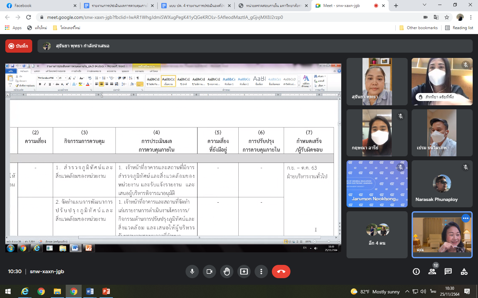Select the tile showing 4 more participants

click(377, 235)
